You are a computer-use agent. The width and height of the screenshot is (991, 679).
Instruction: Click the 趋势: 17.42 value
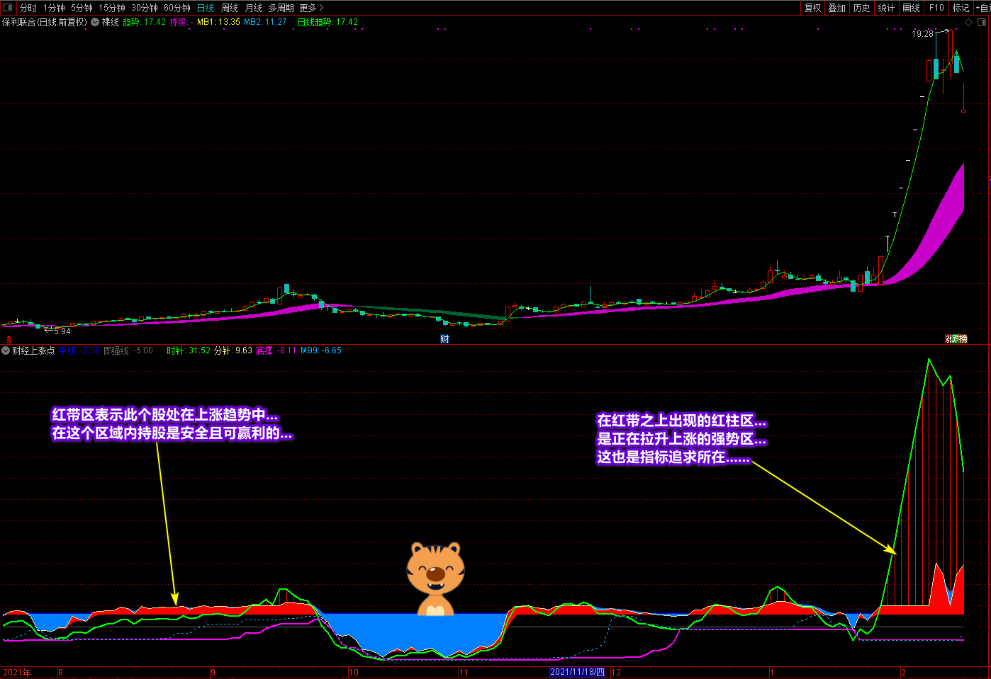point(144,22)
